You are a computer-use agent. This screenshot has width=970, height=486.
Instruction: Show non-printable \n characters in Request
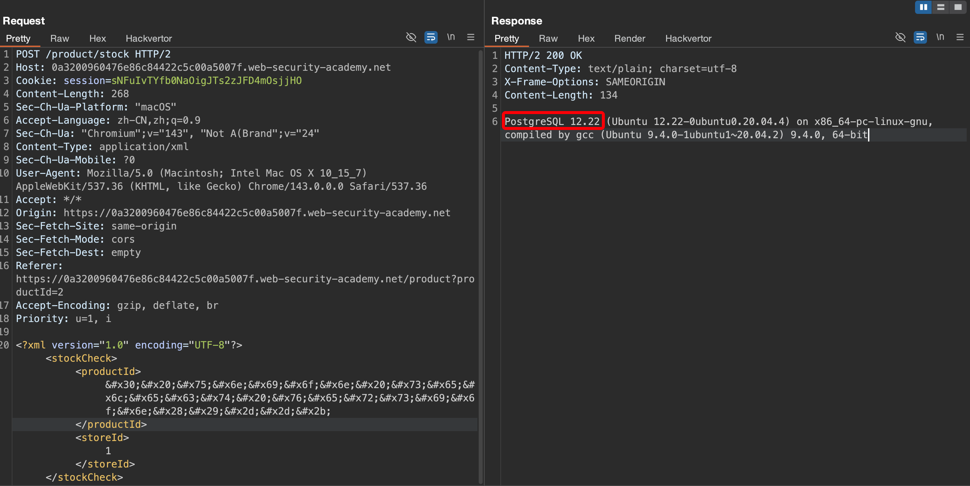(x=451, y=37)
